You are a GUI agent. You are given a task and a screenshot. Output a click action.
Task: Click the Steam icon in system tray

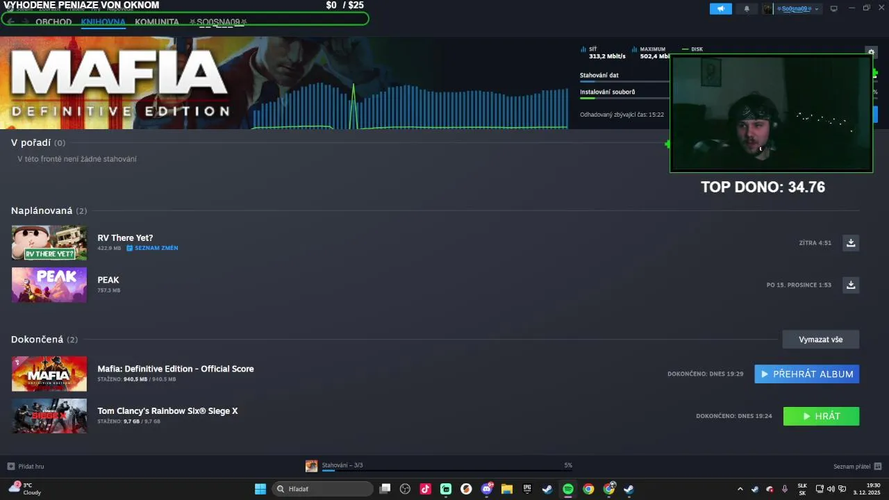click(x=755, y=489)
